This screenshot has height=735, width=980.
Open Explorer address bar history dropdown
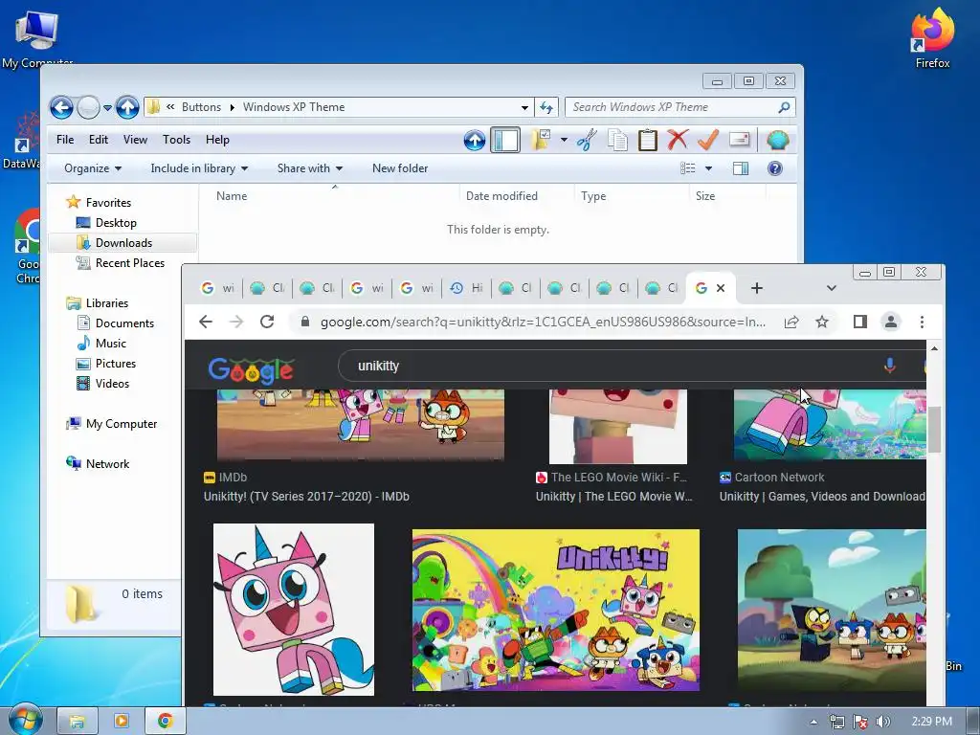(525, 107)
